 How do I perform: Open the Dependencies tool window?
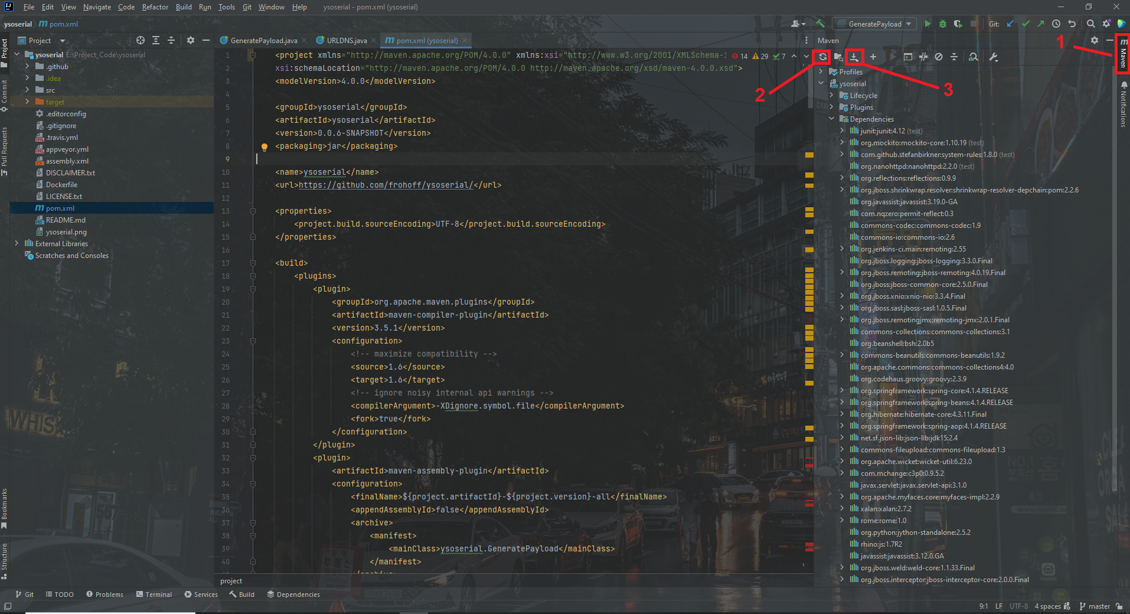293,594
